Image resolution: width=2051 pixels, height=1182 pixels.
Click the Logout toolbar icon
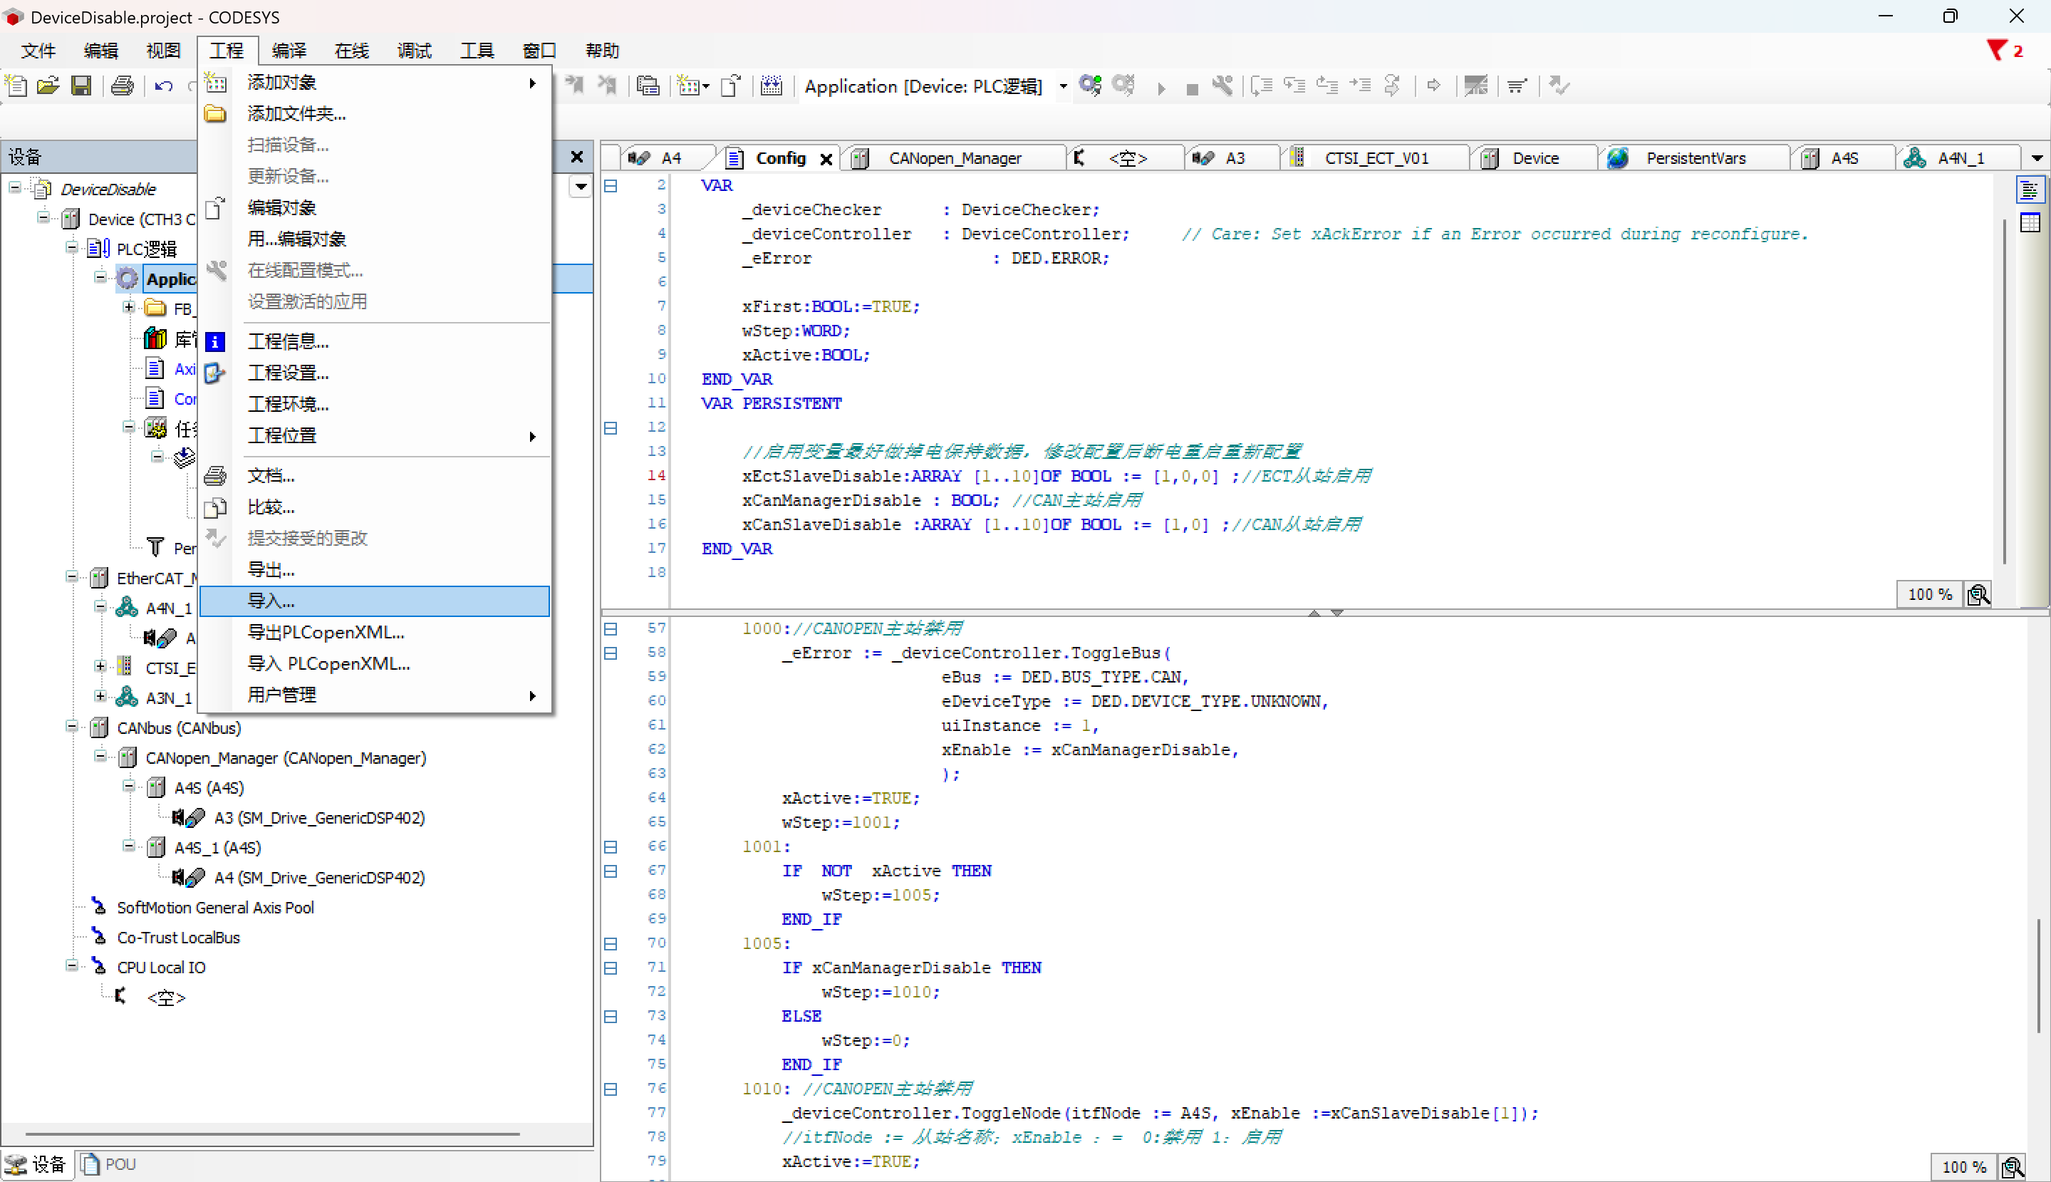[x=1124, y=85]
